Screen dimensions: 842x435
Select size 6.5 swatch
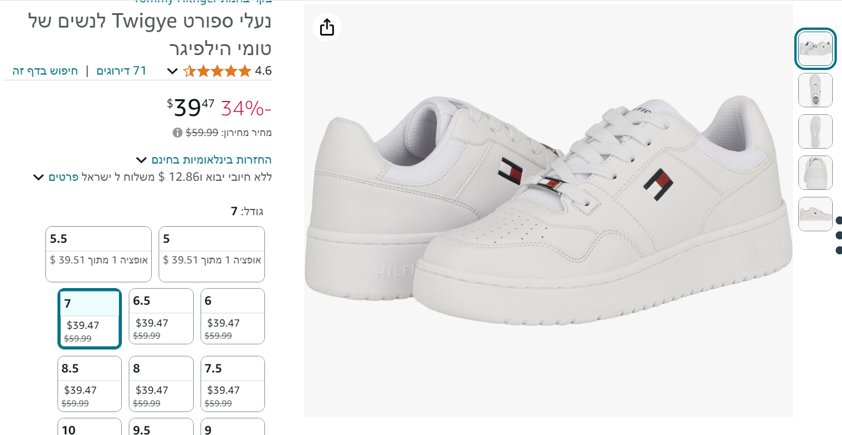[x=161, y=316]
